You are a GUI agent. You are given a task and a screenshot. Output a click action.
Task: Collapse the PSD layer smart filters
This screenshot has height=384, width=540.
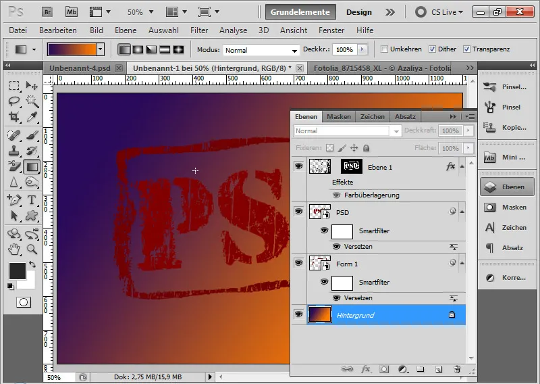click(462, 212)
